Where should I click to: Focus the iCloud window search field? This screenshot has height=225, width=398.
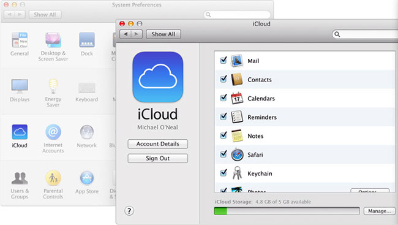tap(366, 34)
